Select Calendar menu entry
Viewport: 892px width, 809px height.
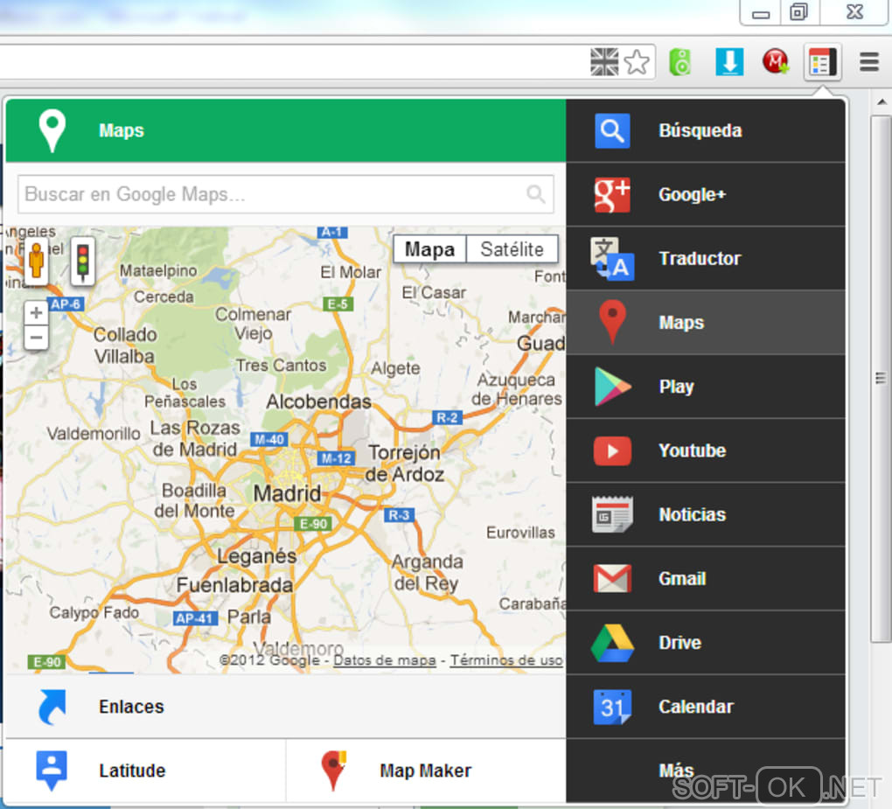[x=706, y=707]
